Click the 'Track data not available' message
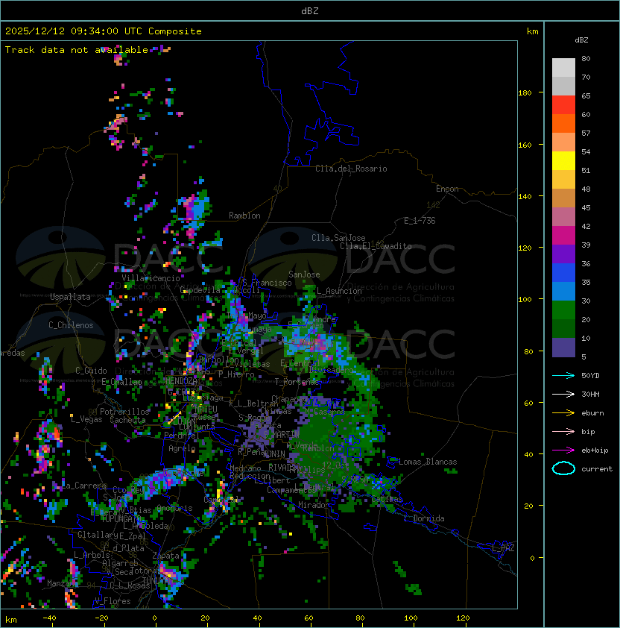Image resolution: width=620 pixels, height=628 pixels. tap(77, 50)
